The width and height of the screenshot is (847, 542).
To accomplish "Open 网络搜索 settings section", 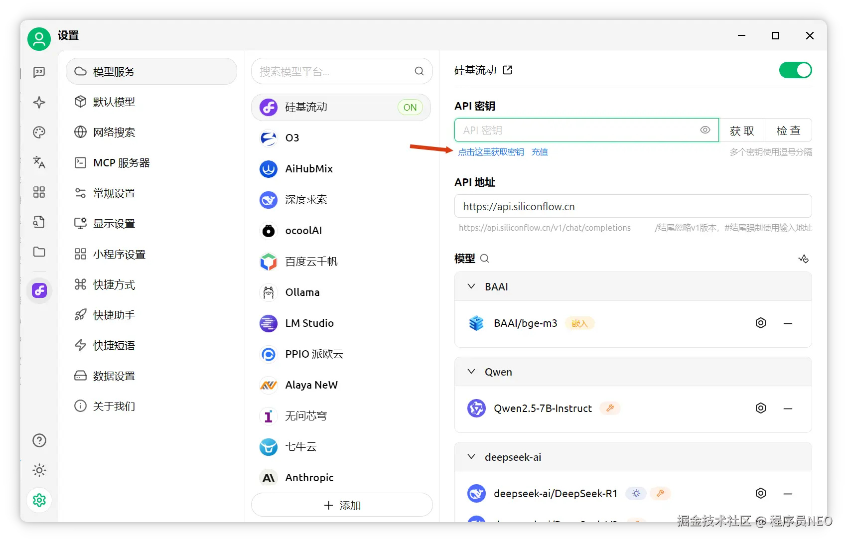I will click(151, 132).
